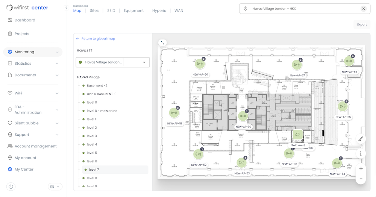The image size is (376, 197).
Task: Select the switch device icon on map
Action: click(298, 134)
